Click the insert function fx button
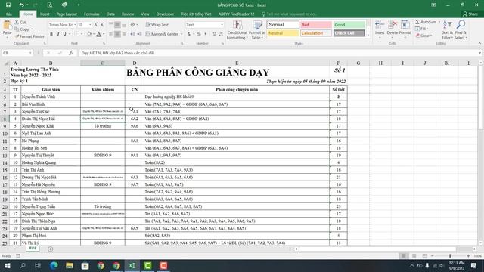 [x=71, y=53]
